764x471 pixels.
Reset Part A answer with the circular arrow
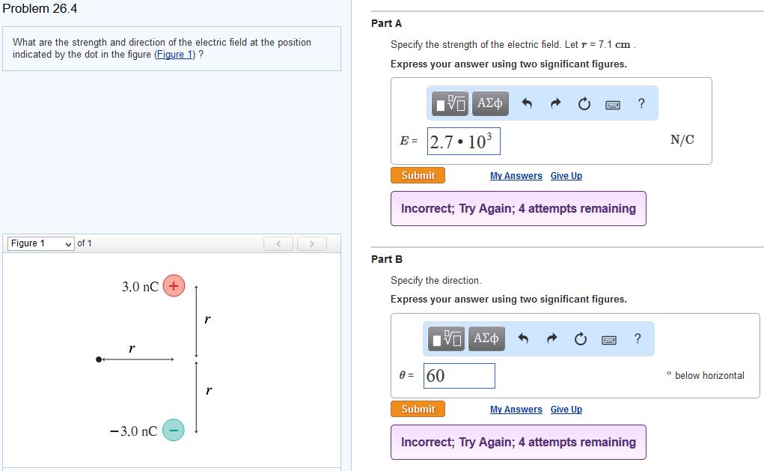[584, 104]
